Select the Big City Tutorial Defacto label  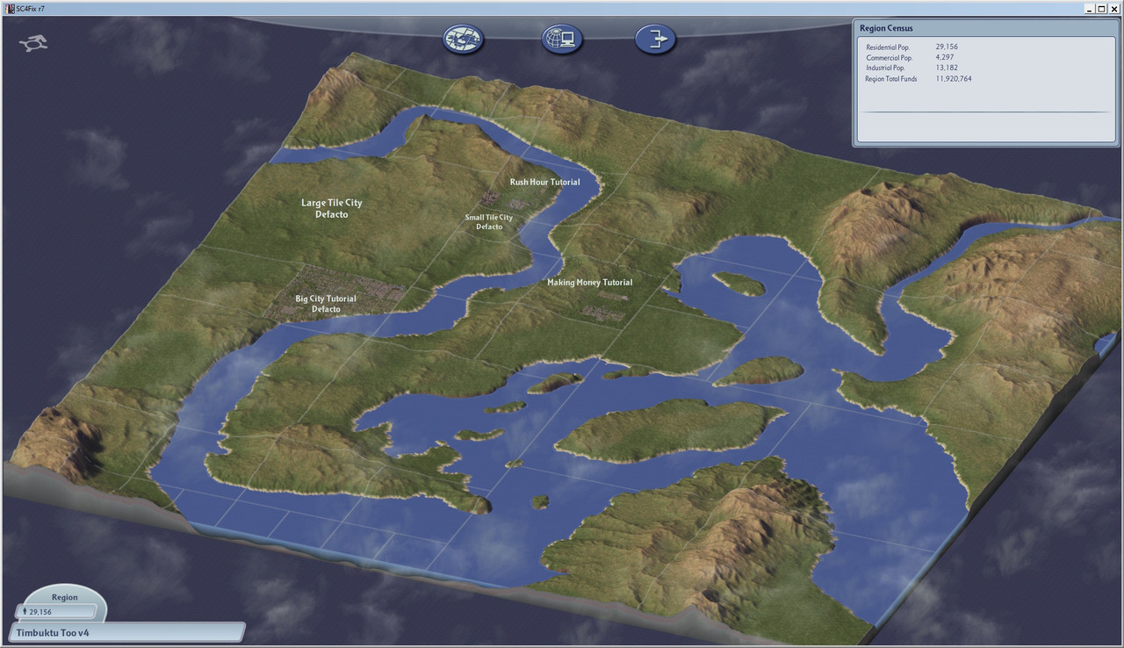click(326, 304)
